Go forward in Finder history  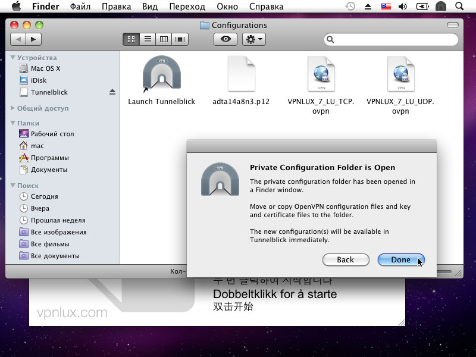click(34, 39)
